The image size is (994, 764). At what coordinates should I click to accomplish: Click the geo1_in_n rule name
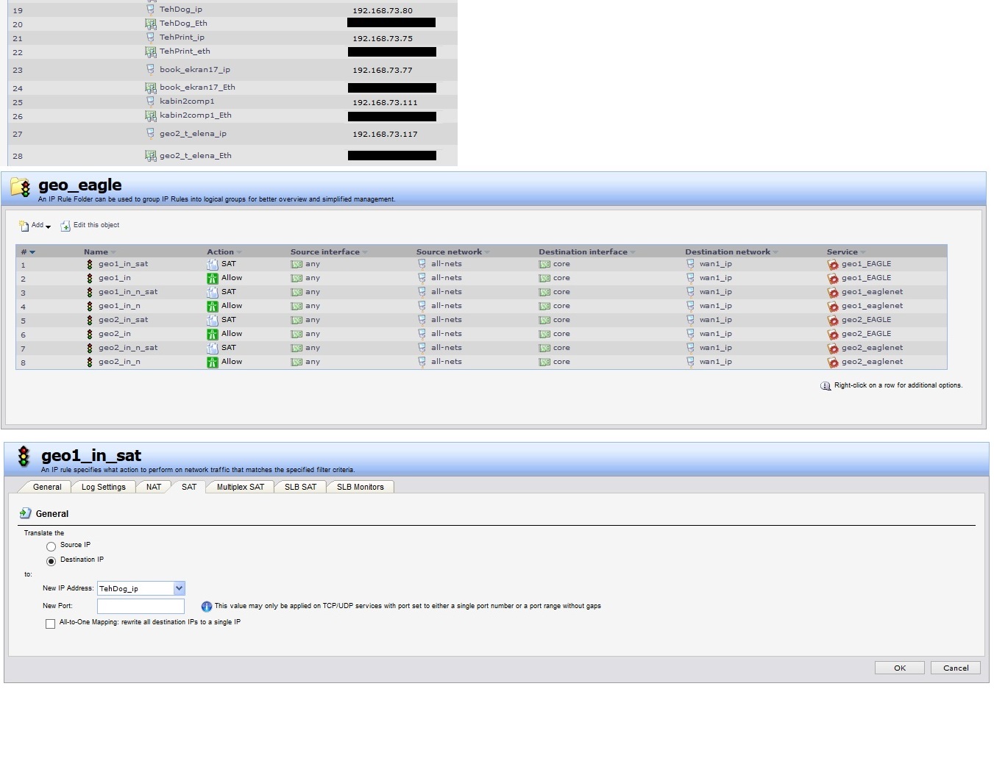click(x=119, y=306)
